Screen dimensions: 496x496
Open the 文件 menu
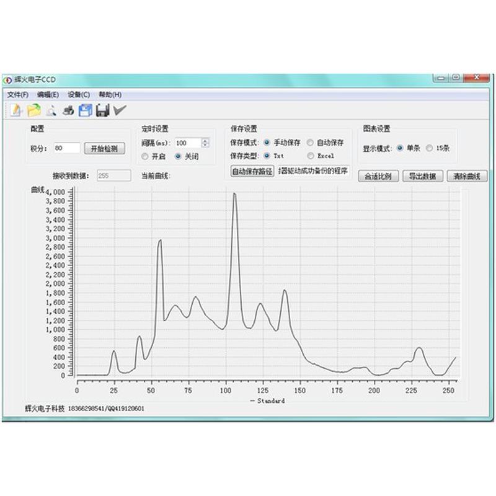coord(19,94)
